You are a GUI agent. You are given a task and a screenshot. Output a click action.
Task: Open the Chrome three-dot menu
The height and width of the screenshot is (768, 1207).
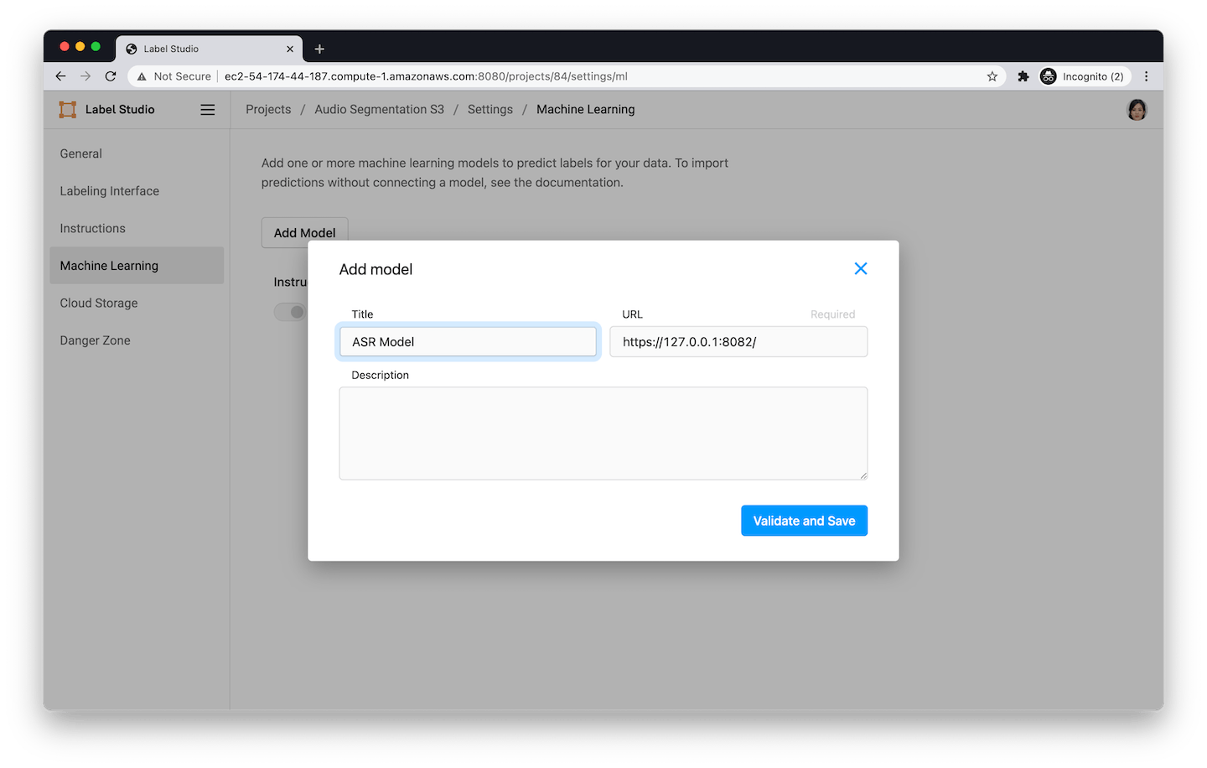[1147, 76]
